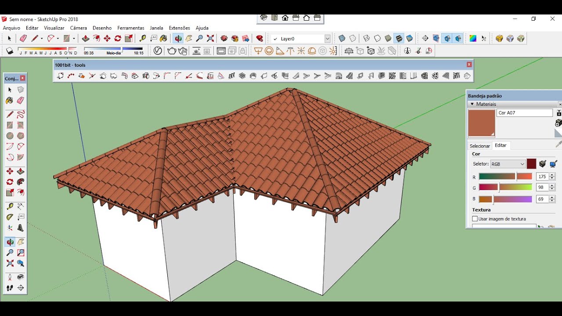Open the Extensões menu
Screen dimensions: 562x316
pos(180,28)
